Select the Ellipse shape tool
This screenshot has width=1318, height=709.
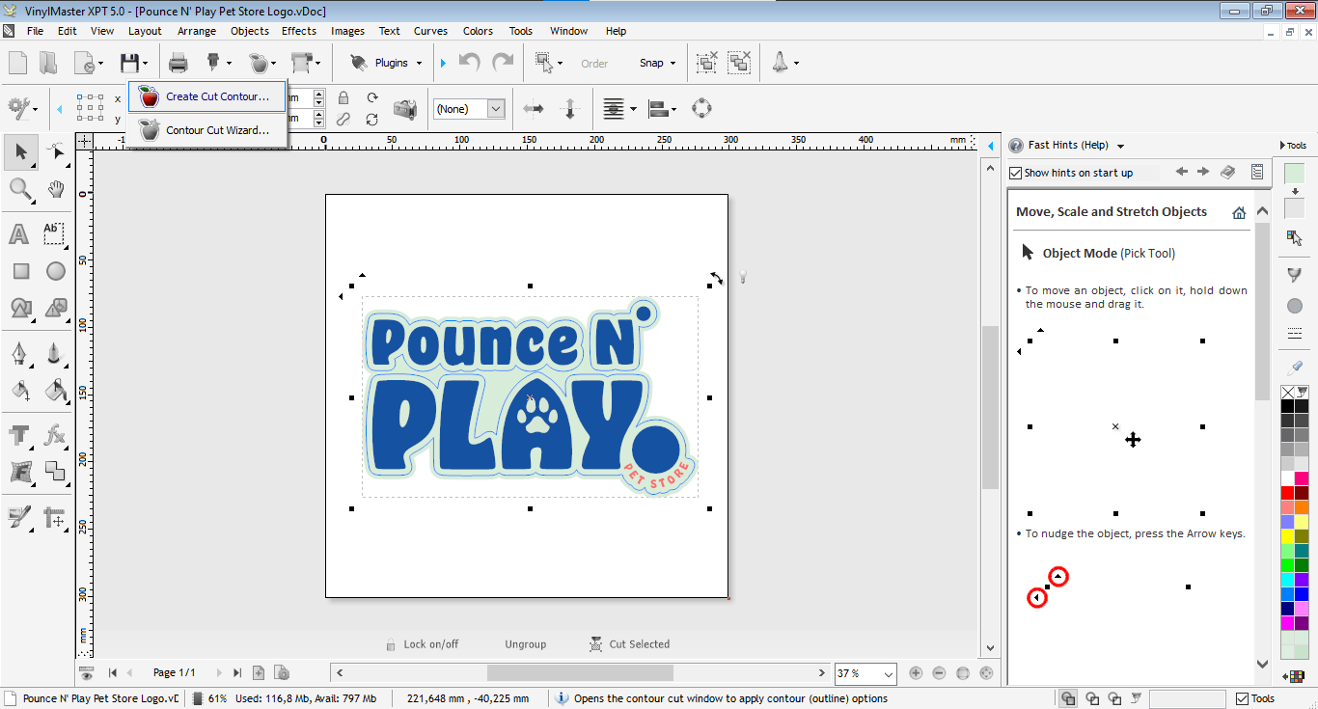point(56,271)
